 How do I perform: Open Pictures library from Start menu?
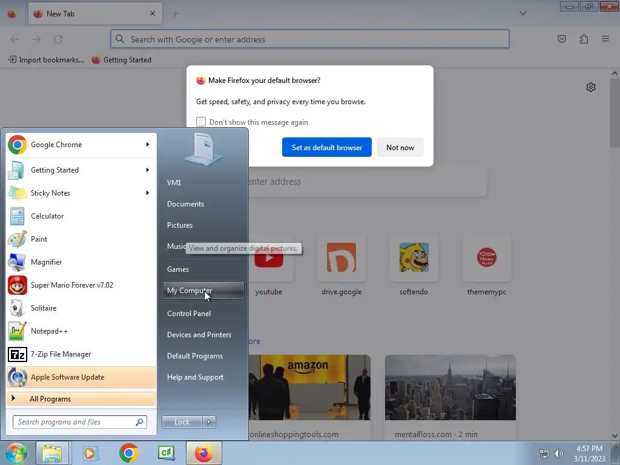203,225
